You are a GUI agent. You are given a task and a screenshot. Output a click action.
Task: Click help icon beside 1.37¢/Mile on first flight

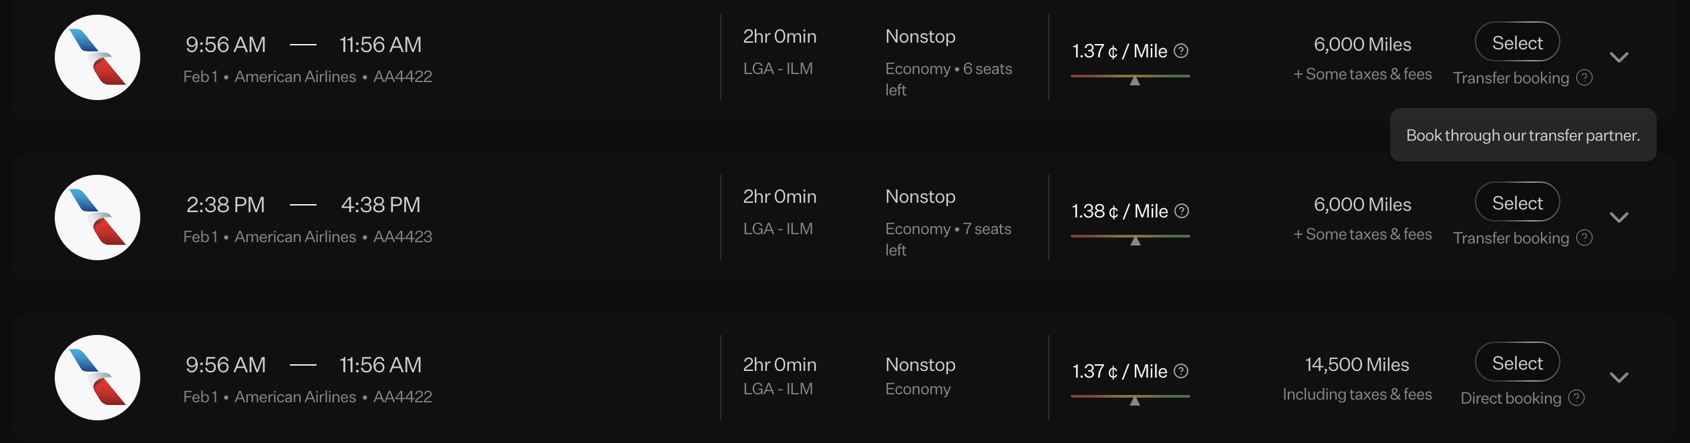click(x=1181, y=51)
